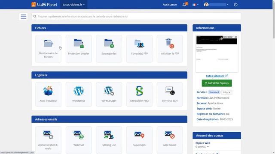
Task: Click Espace Web: illimité text
Action: coord(208,108)
